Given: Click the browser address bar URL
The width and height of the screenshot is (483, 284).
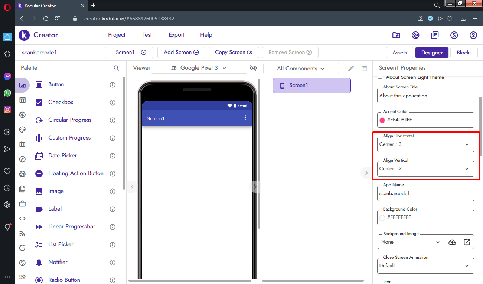Looking at the screenshot, I should [x=129, y=19].
